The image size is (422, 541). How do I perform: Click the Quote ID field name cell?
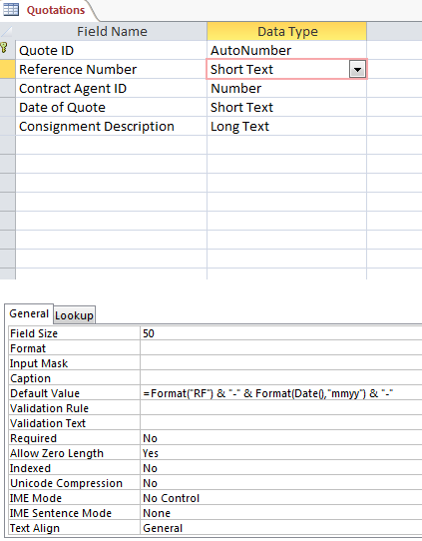(x=112, y=50)
